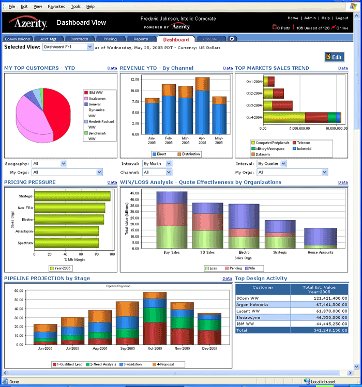Open the Tools menu

point(76,6)
